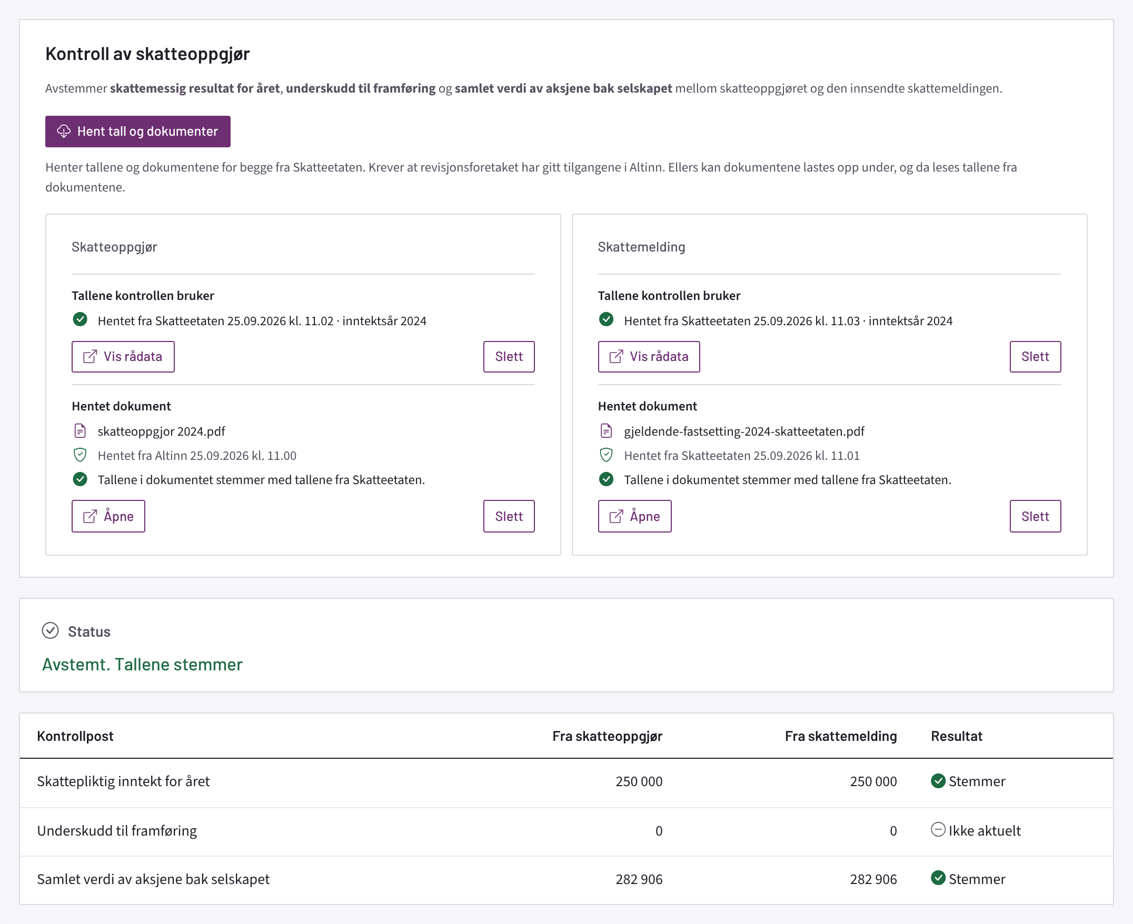Click the Resultat column header
This screenshot has height=924, width=1133.
tap(956, 736)
